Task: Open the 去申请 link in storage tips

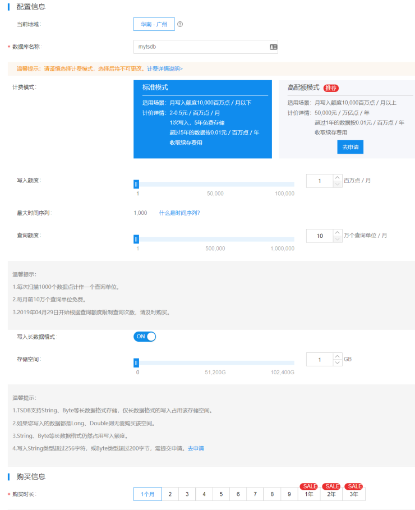Action: tap(196, 448)
